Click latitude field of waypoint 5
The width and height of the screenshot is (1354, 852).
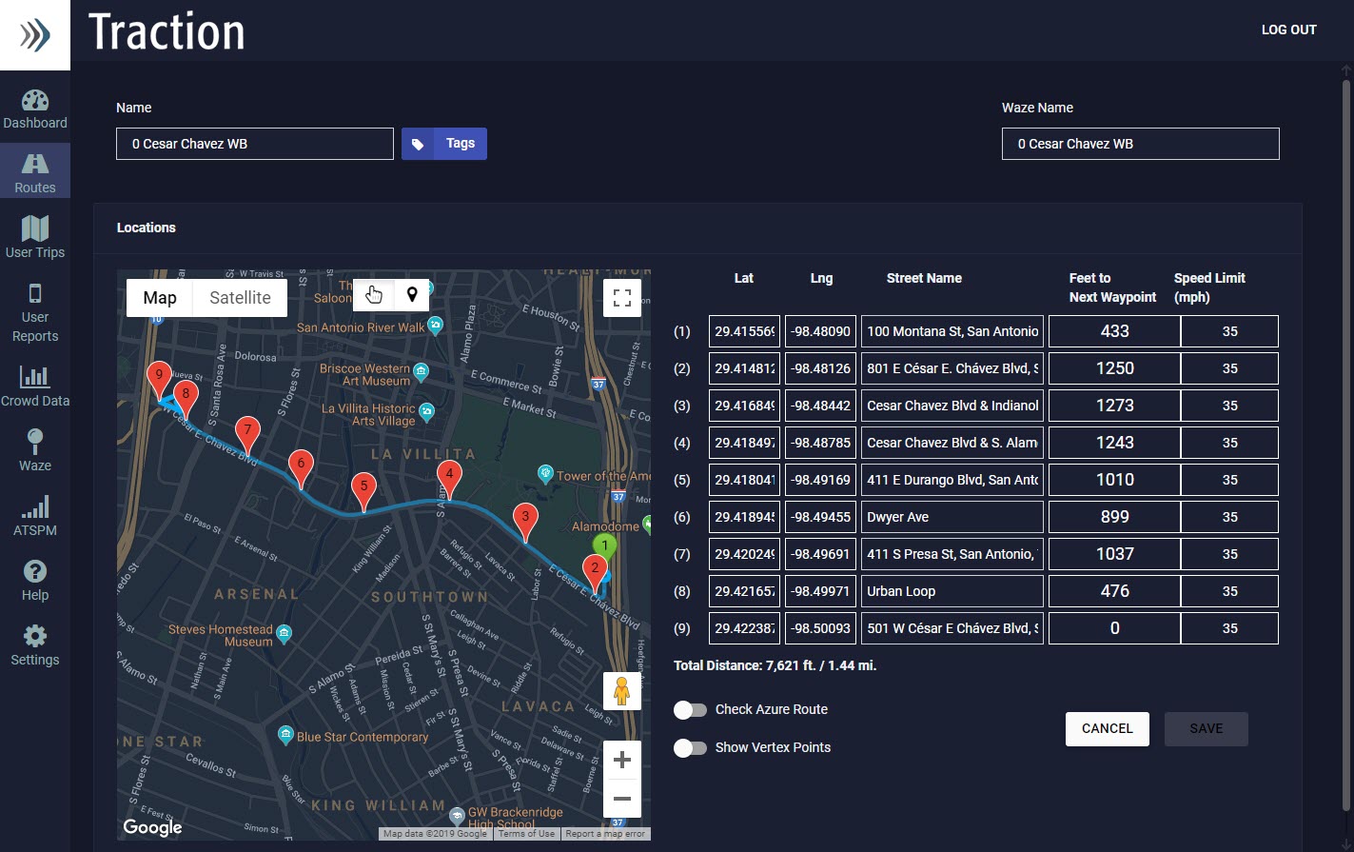(744, 480)
